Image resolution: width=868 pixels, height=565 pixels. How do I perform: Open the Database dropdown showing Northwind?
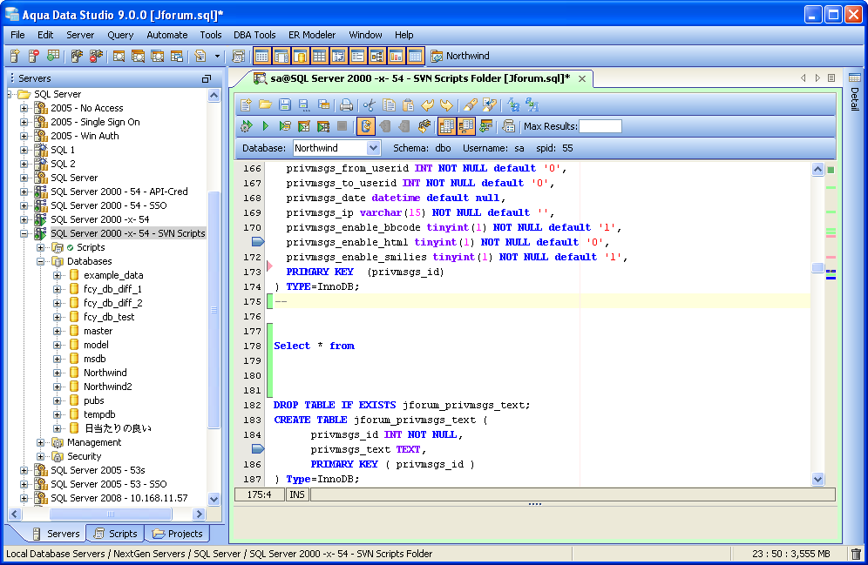(x=373, y=148)
